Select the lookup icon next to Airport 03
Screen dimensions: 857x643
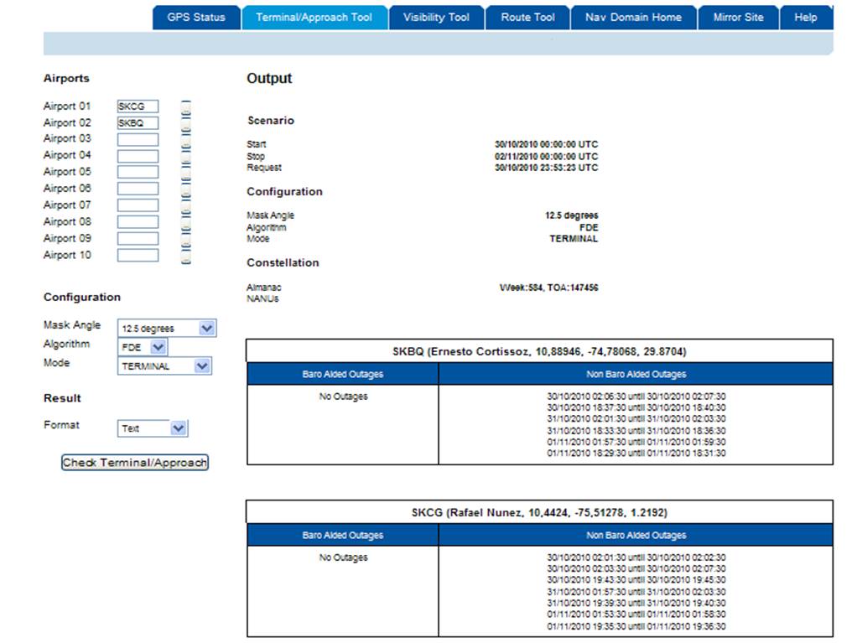pyautogui.click(x=186, y=140)
